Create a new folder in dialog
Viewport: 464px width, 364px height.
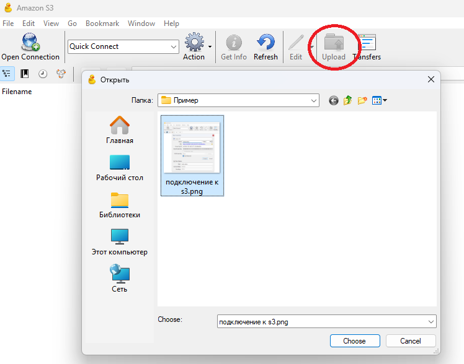coord(363,100)
